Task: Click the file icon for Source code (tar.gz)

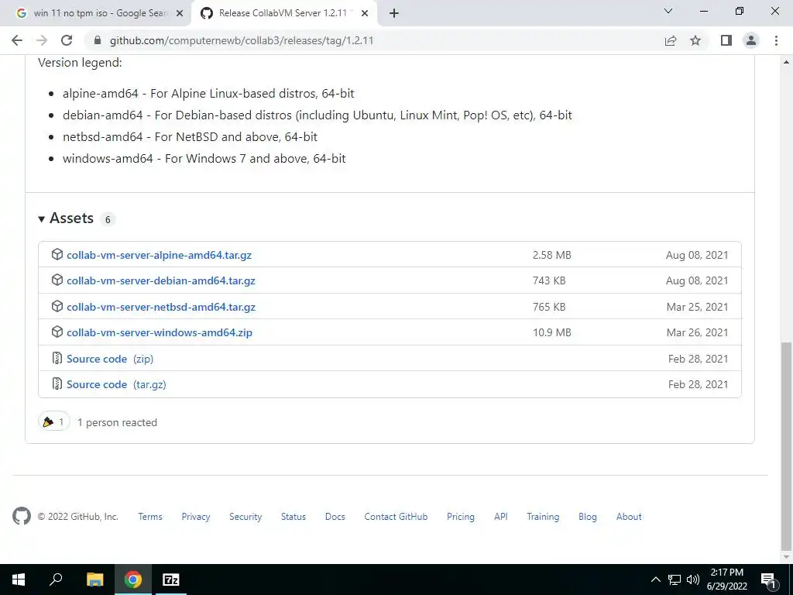Action: [x=57, y=383]
